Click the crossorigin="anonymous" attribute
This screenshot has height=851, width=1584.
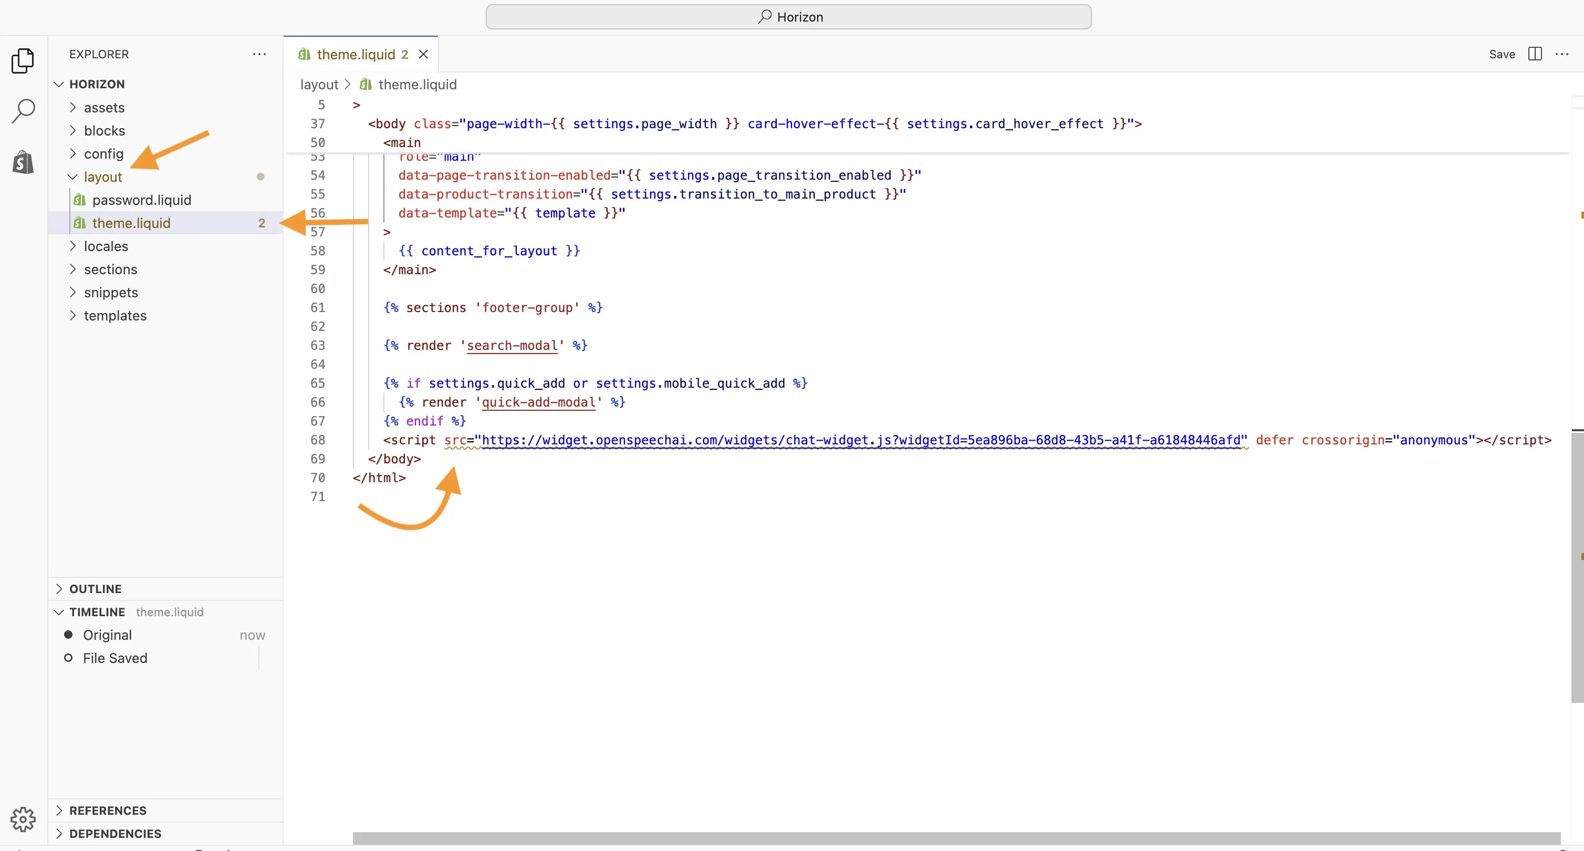(1389, 440)
